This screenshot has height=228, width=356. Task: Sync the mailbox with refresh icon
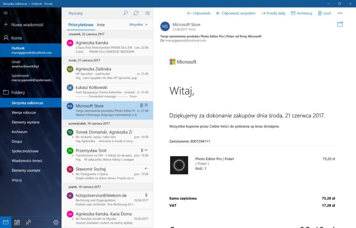tap(136, 13)
